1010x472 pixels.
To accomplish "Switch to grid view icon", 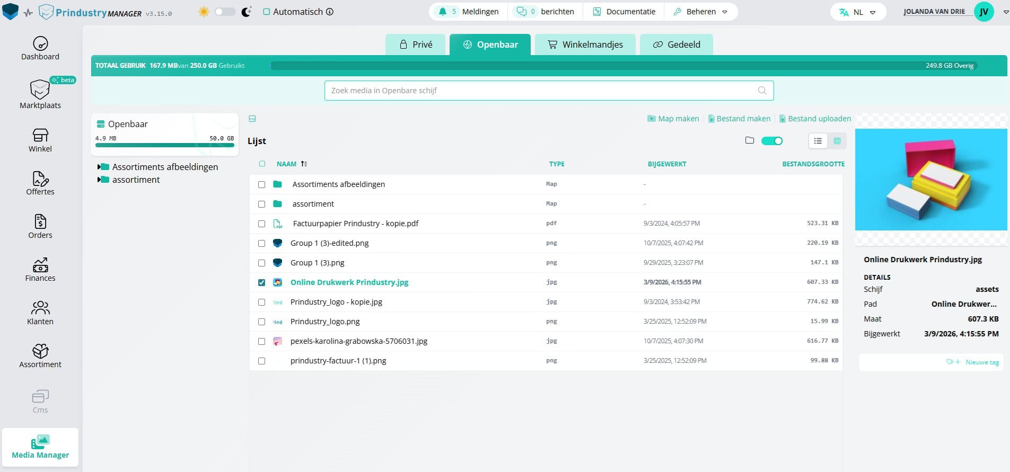I will 837,141.
